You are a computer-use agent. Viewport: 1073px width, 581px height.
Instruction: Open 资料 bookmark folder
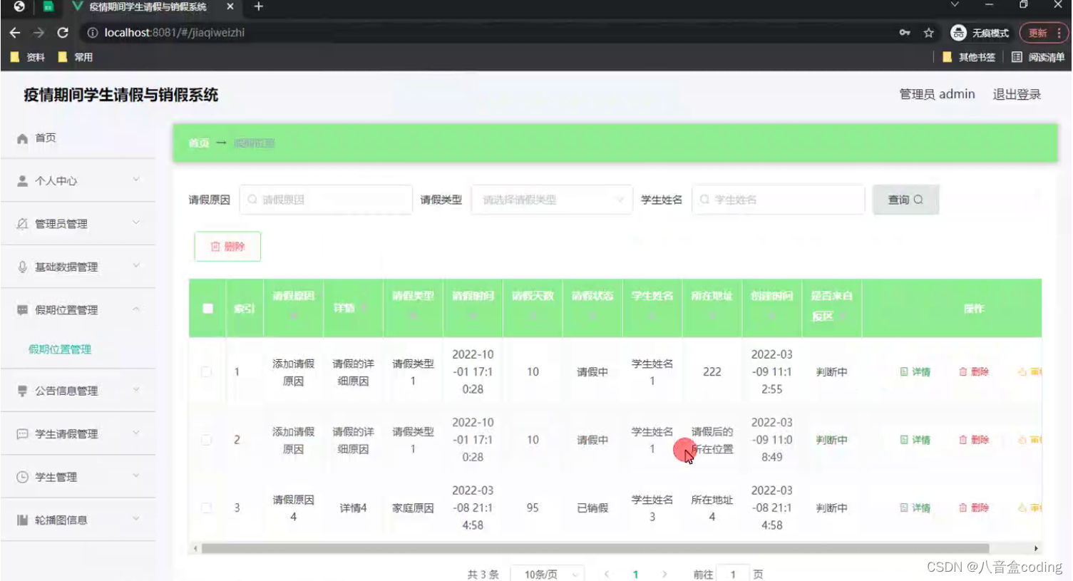[x=28, y=57]
